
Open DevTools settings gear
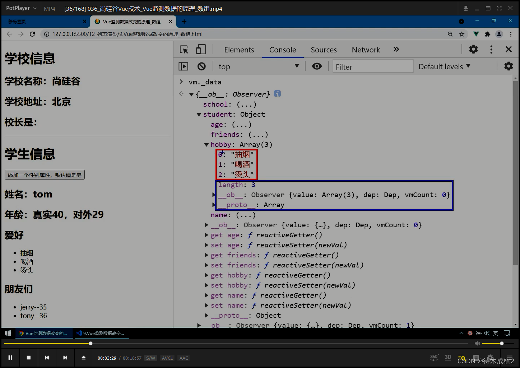pos(474,49)
